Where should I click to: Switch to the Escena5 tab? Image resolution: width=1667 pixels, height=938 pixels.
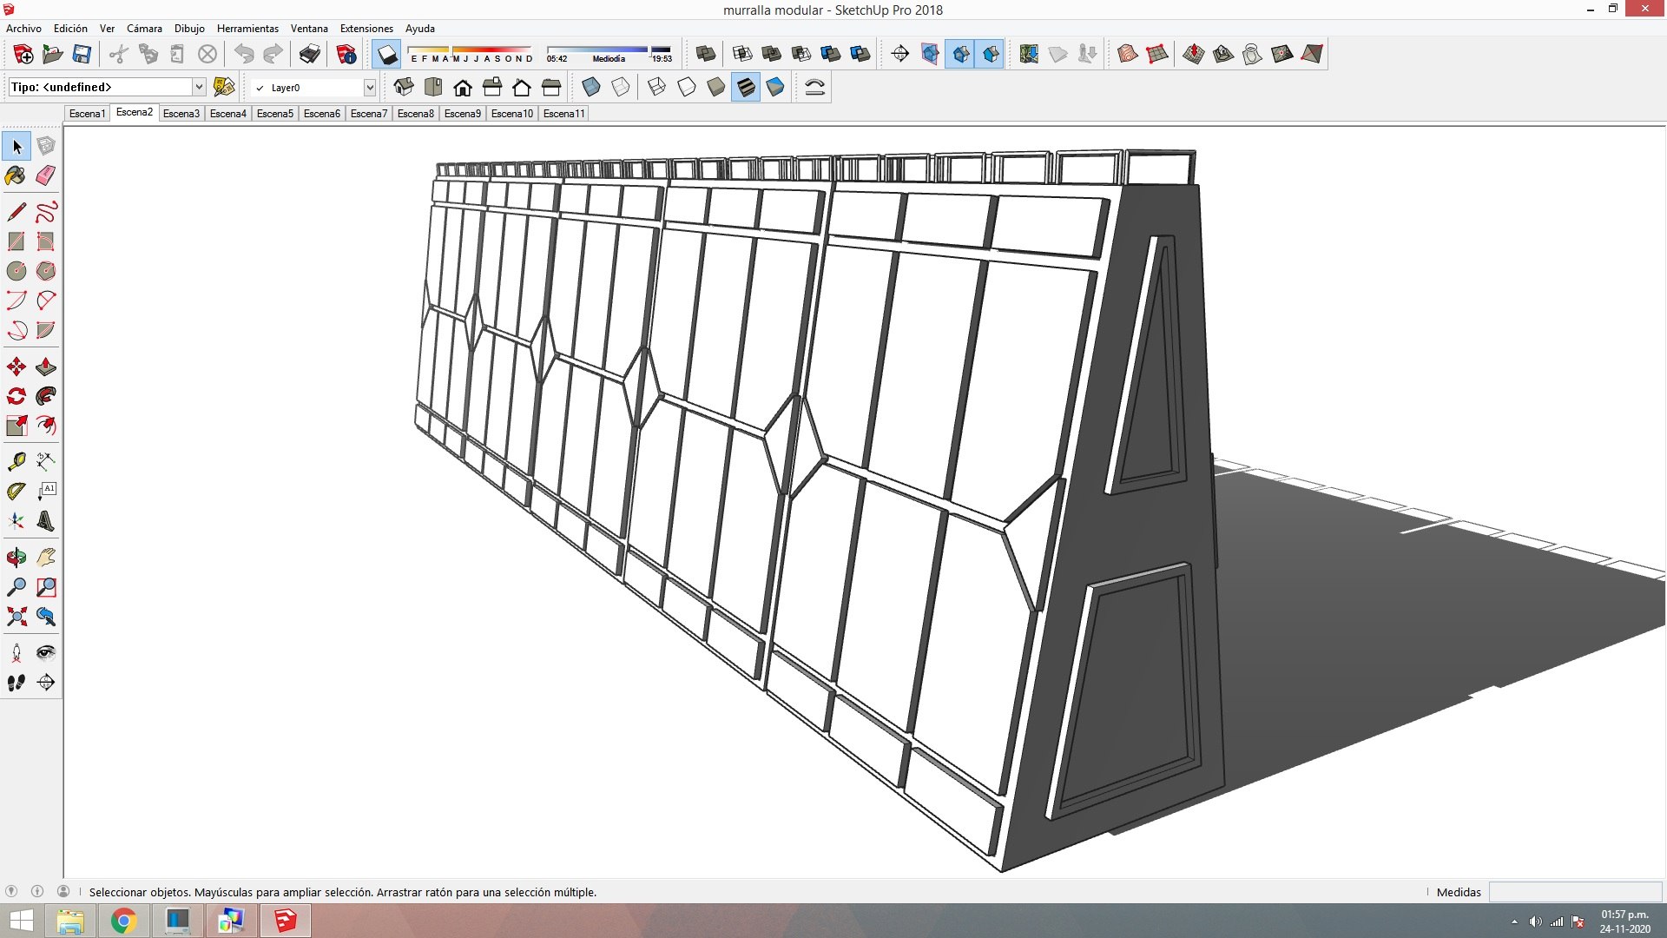tap(275, 114)
